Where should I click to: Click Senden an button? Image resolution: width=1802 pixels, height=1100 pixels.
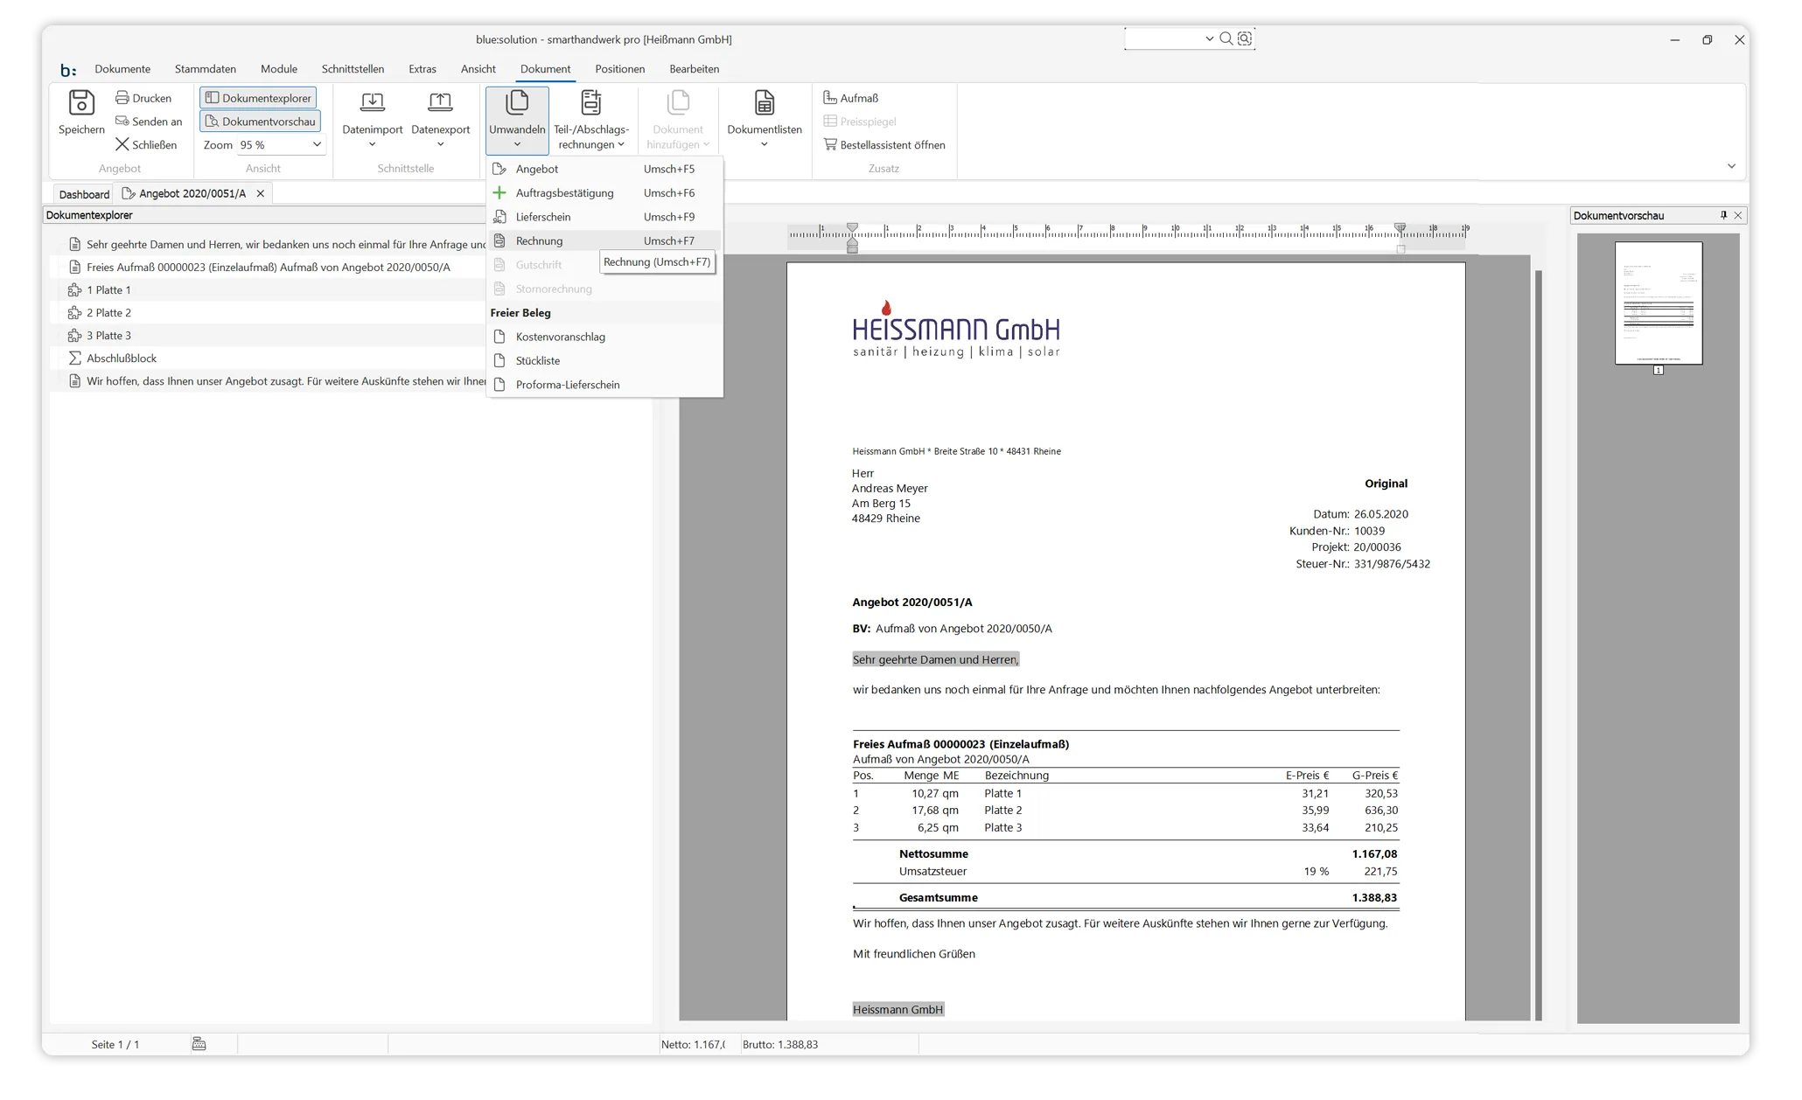(150, 122)
